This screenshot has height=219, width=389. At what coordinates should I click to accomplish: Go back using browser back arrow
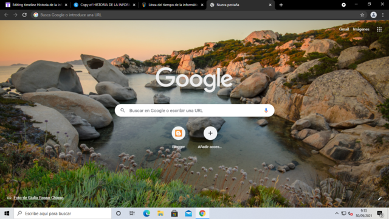[x=6, y=15]
